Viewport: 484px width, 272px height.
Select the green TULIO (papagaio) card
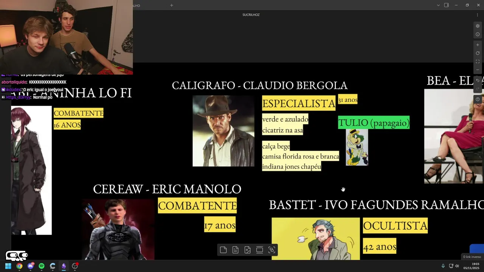pyautogui.click(x=374, y=122)
